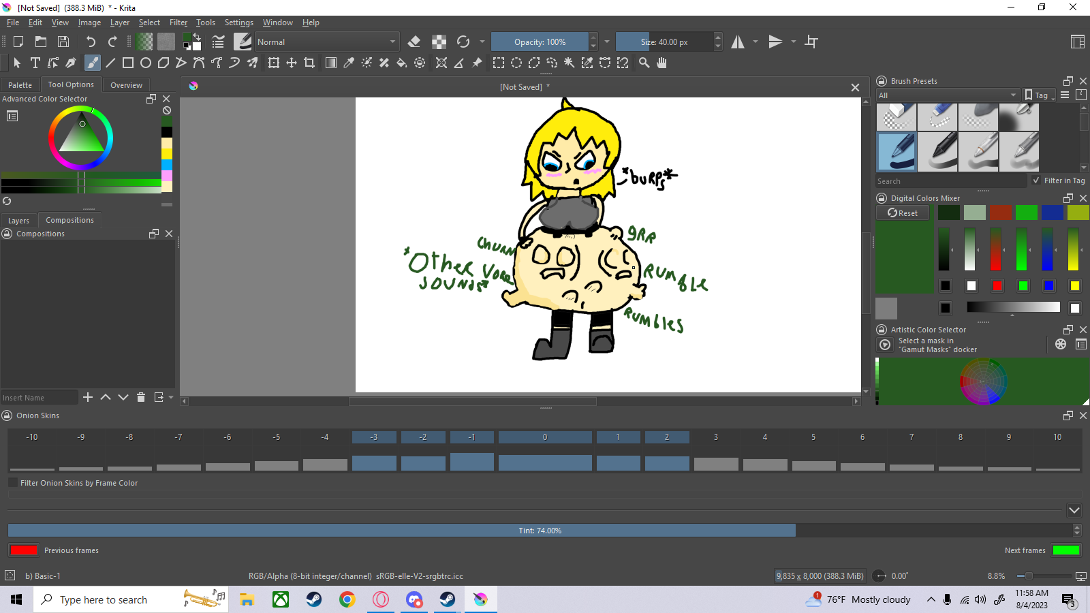Expand the onion skins options chevron
This screenshot has height=613, width=1090.
(x=1074, y=510)
